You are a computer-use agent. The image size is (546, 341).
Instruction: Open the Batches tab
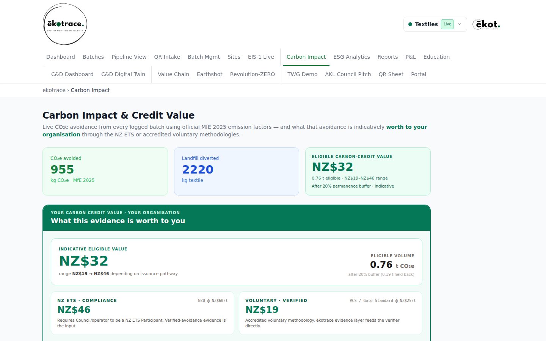93,57
